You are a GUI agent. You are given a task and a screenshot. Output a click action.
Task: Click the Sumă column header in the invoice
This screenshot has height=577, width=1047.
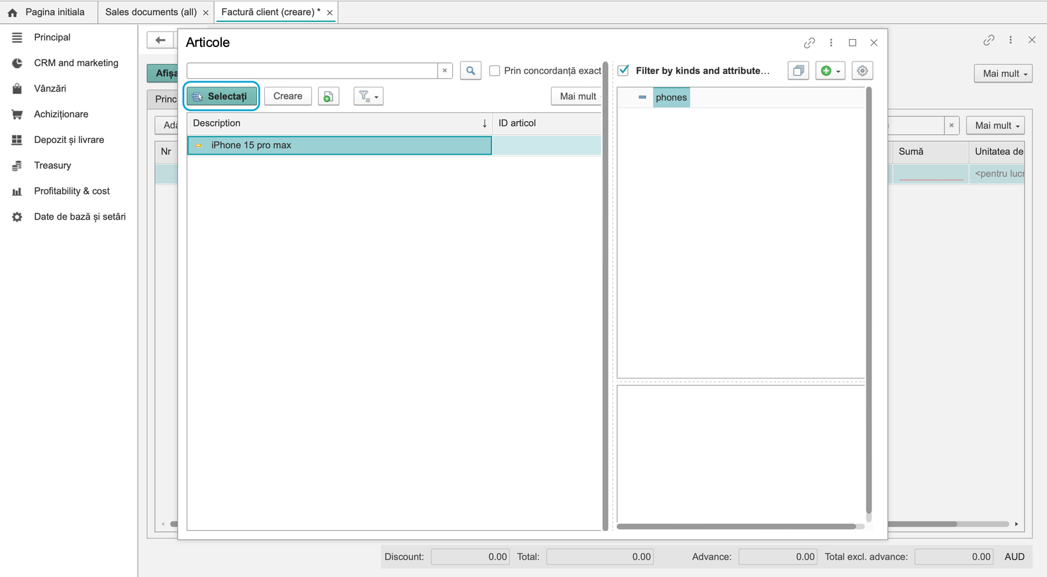point(930,152)
